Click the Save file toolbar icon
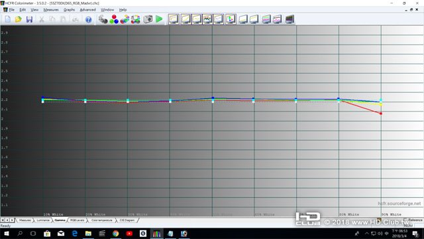Image resolution: width=424 pixels, height=239 pixels. (29, 19)
